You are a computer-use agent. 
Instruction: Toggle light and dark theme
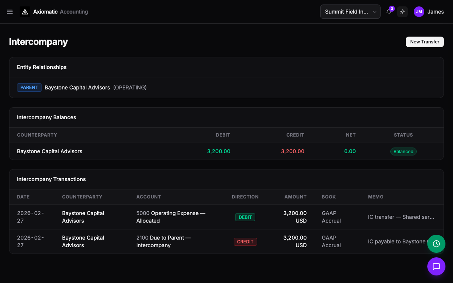pyautogui.click(x=402, y=12)
